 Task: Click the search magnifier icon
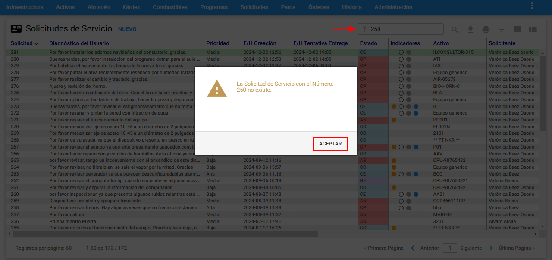pyautogui.click(x=455, y=29)
